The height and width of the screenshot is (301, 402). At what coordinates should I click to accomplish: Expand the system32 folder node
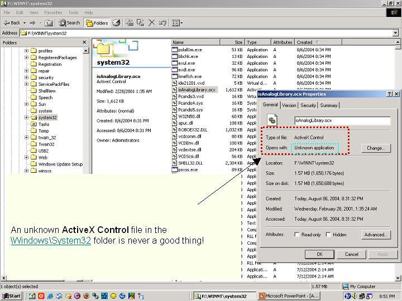pos(26,117)
